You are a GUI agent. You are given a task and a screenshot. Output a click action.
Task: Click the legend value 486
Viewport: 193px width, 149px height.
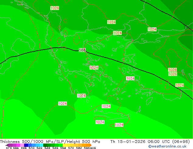coord(16,148)
